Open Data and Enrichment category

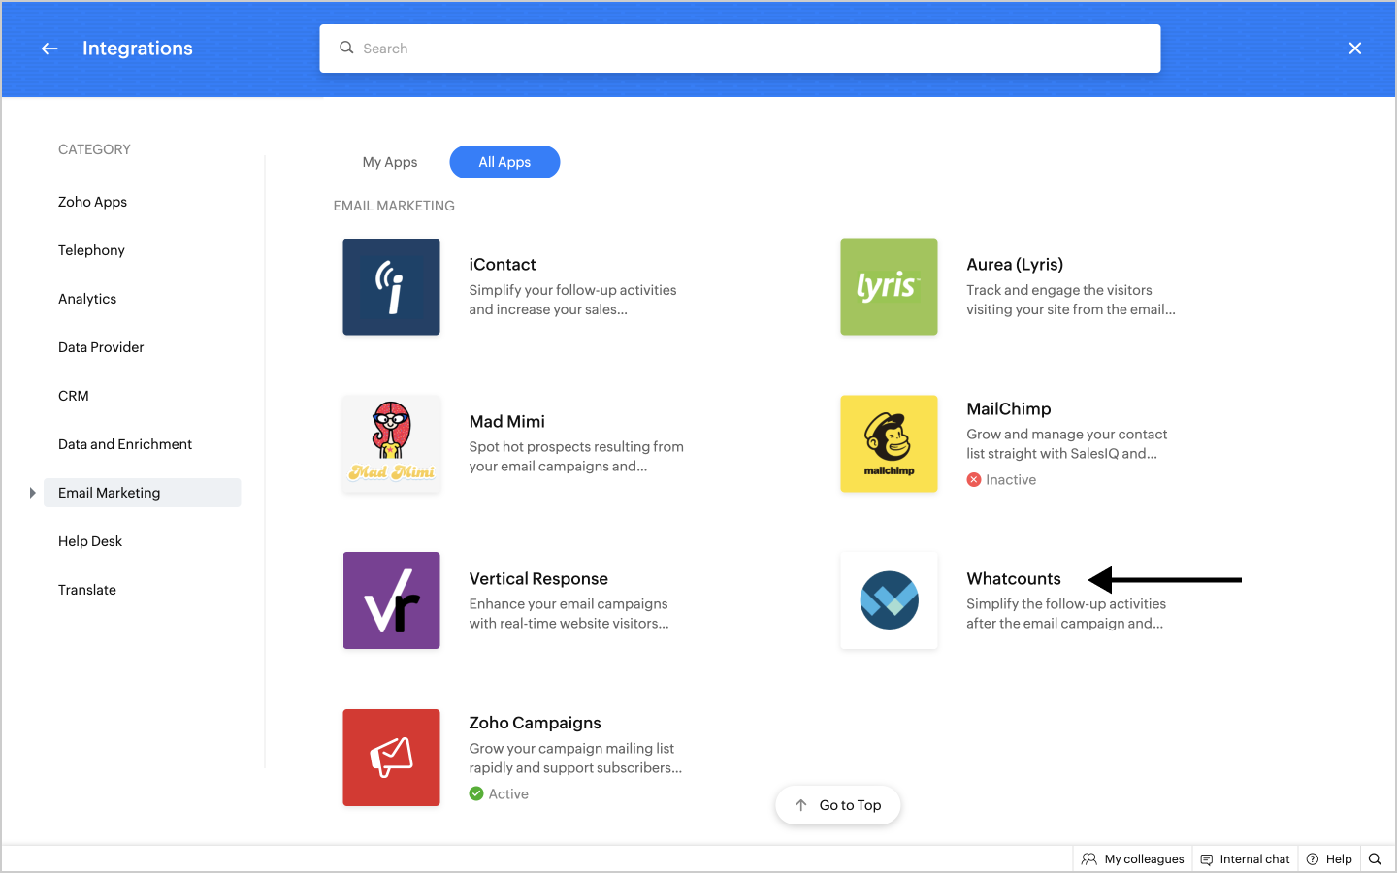(x=125, y=444)
